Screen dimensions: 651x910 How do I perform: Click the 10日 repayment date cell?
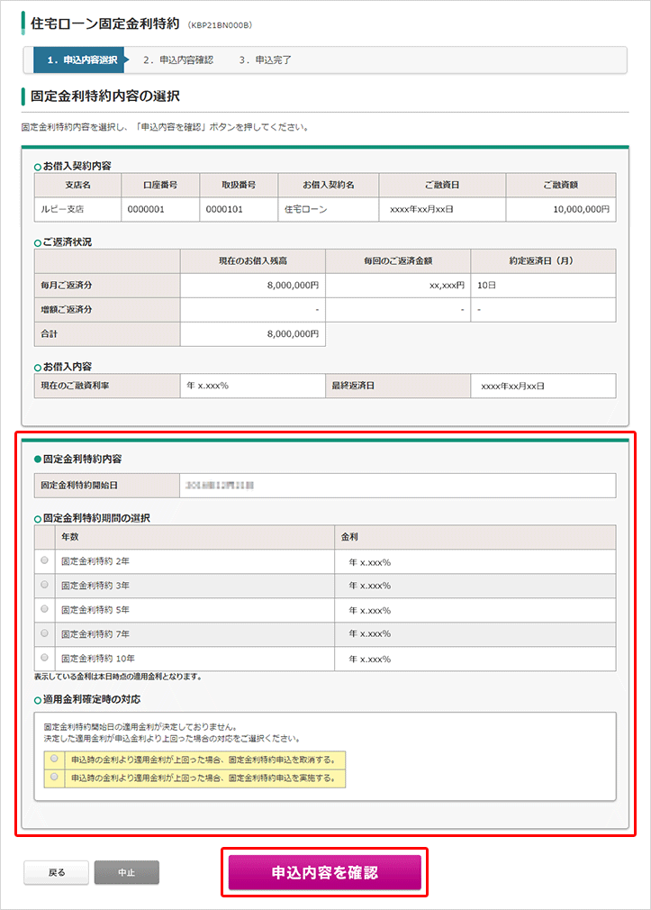coord(543,286)
